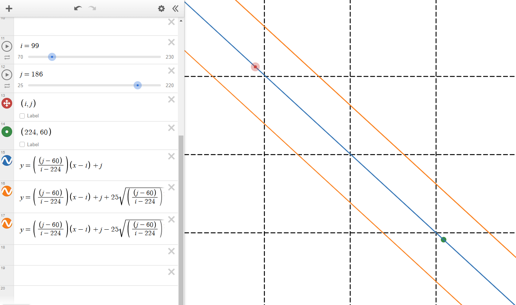Image resolution: width=516 pixels, height=305 pixels.
Task: Delete the j = 186 slider expression
Action: tap(171, 71)
